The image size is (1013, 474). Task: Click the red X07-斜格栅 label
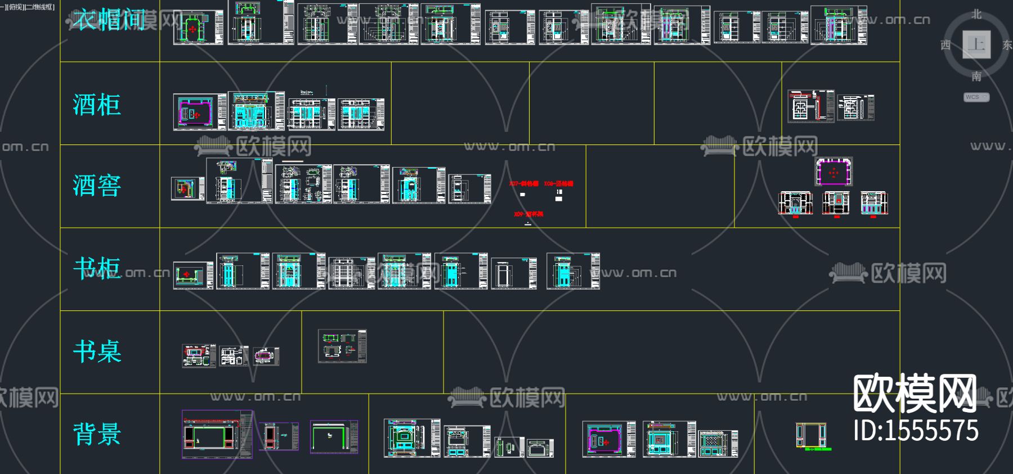tap(524, 184)
